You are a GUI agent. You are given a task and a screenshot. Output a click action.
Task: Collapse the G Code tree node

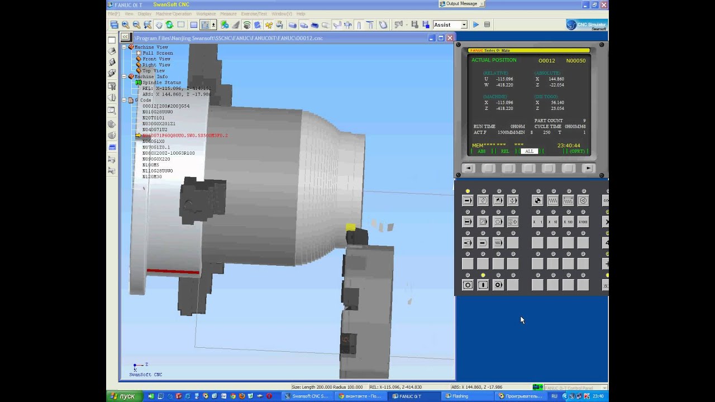click(x=124, y=100)
